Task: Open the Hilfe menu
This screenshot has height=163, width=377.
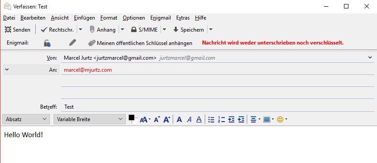Action: 200,18
